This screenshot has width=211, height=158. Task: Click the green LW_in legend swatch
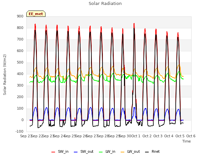101,152
